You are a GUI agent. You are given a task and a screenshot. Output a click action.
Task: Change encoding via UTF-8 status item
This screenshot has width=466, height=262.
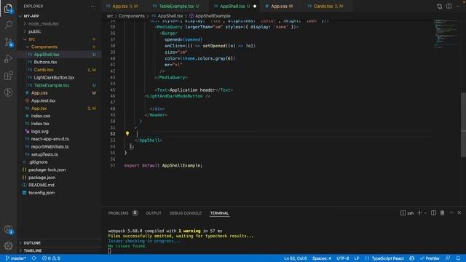[x=343, y=258]
